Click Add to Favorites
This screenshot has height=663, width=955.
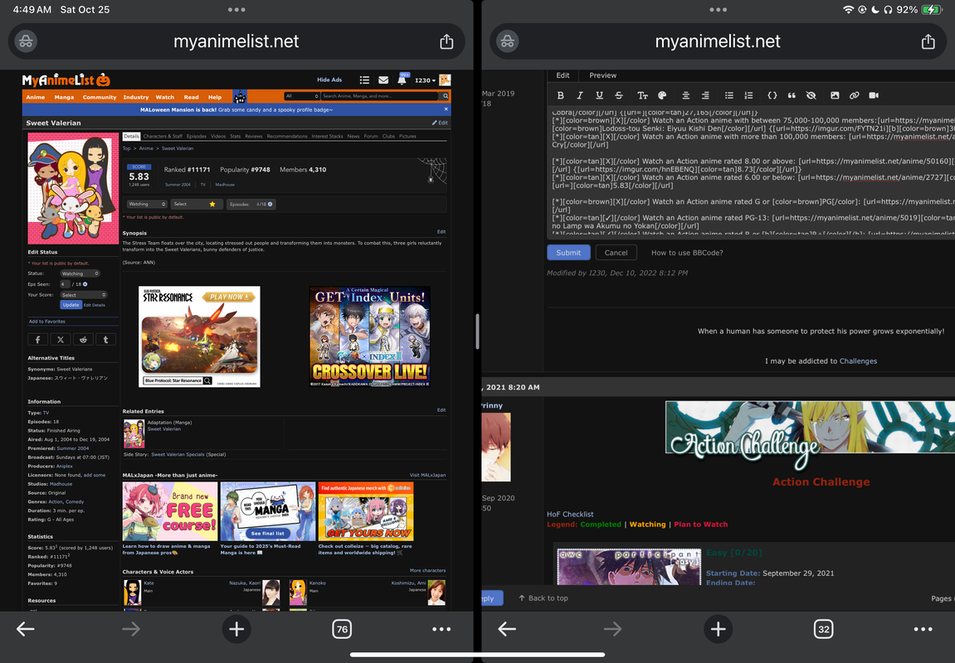click(x=47, y=322)
